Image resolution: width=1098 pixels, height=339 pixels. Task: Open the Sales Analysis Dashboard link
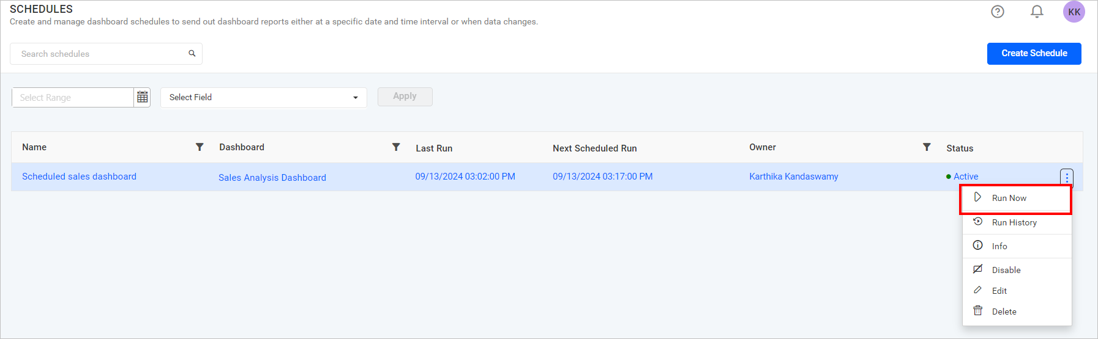coord(272,178)
